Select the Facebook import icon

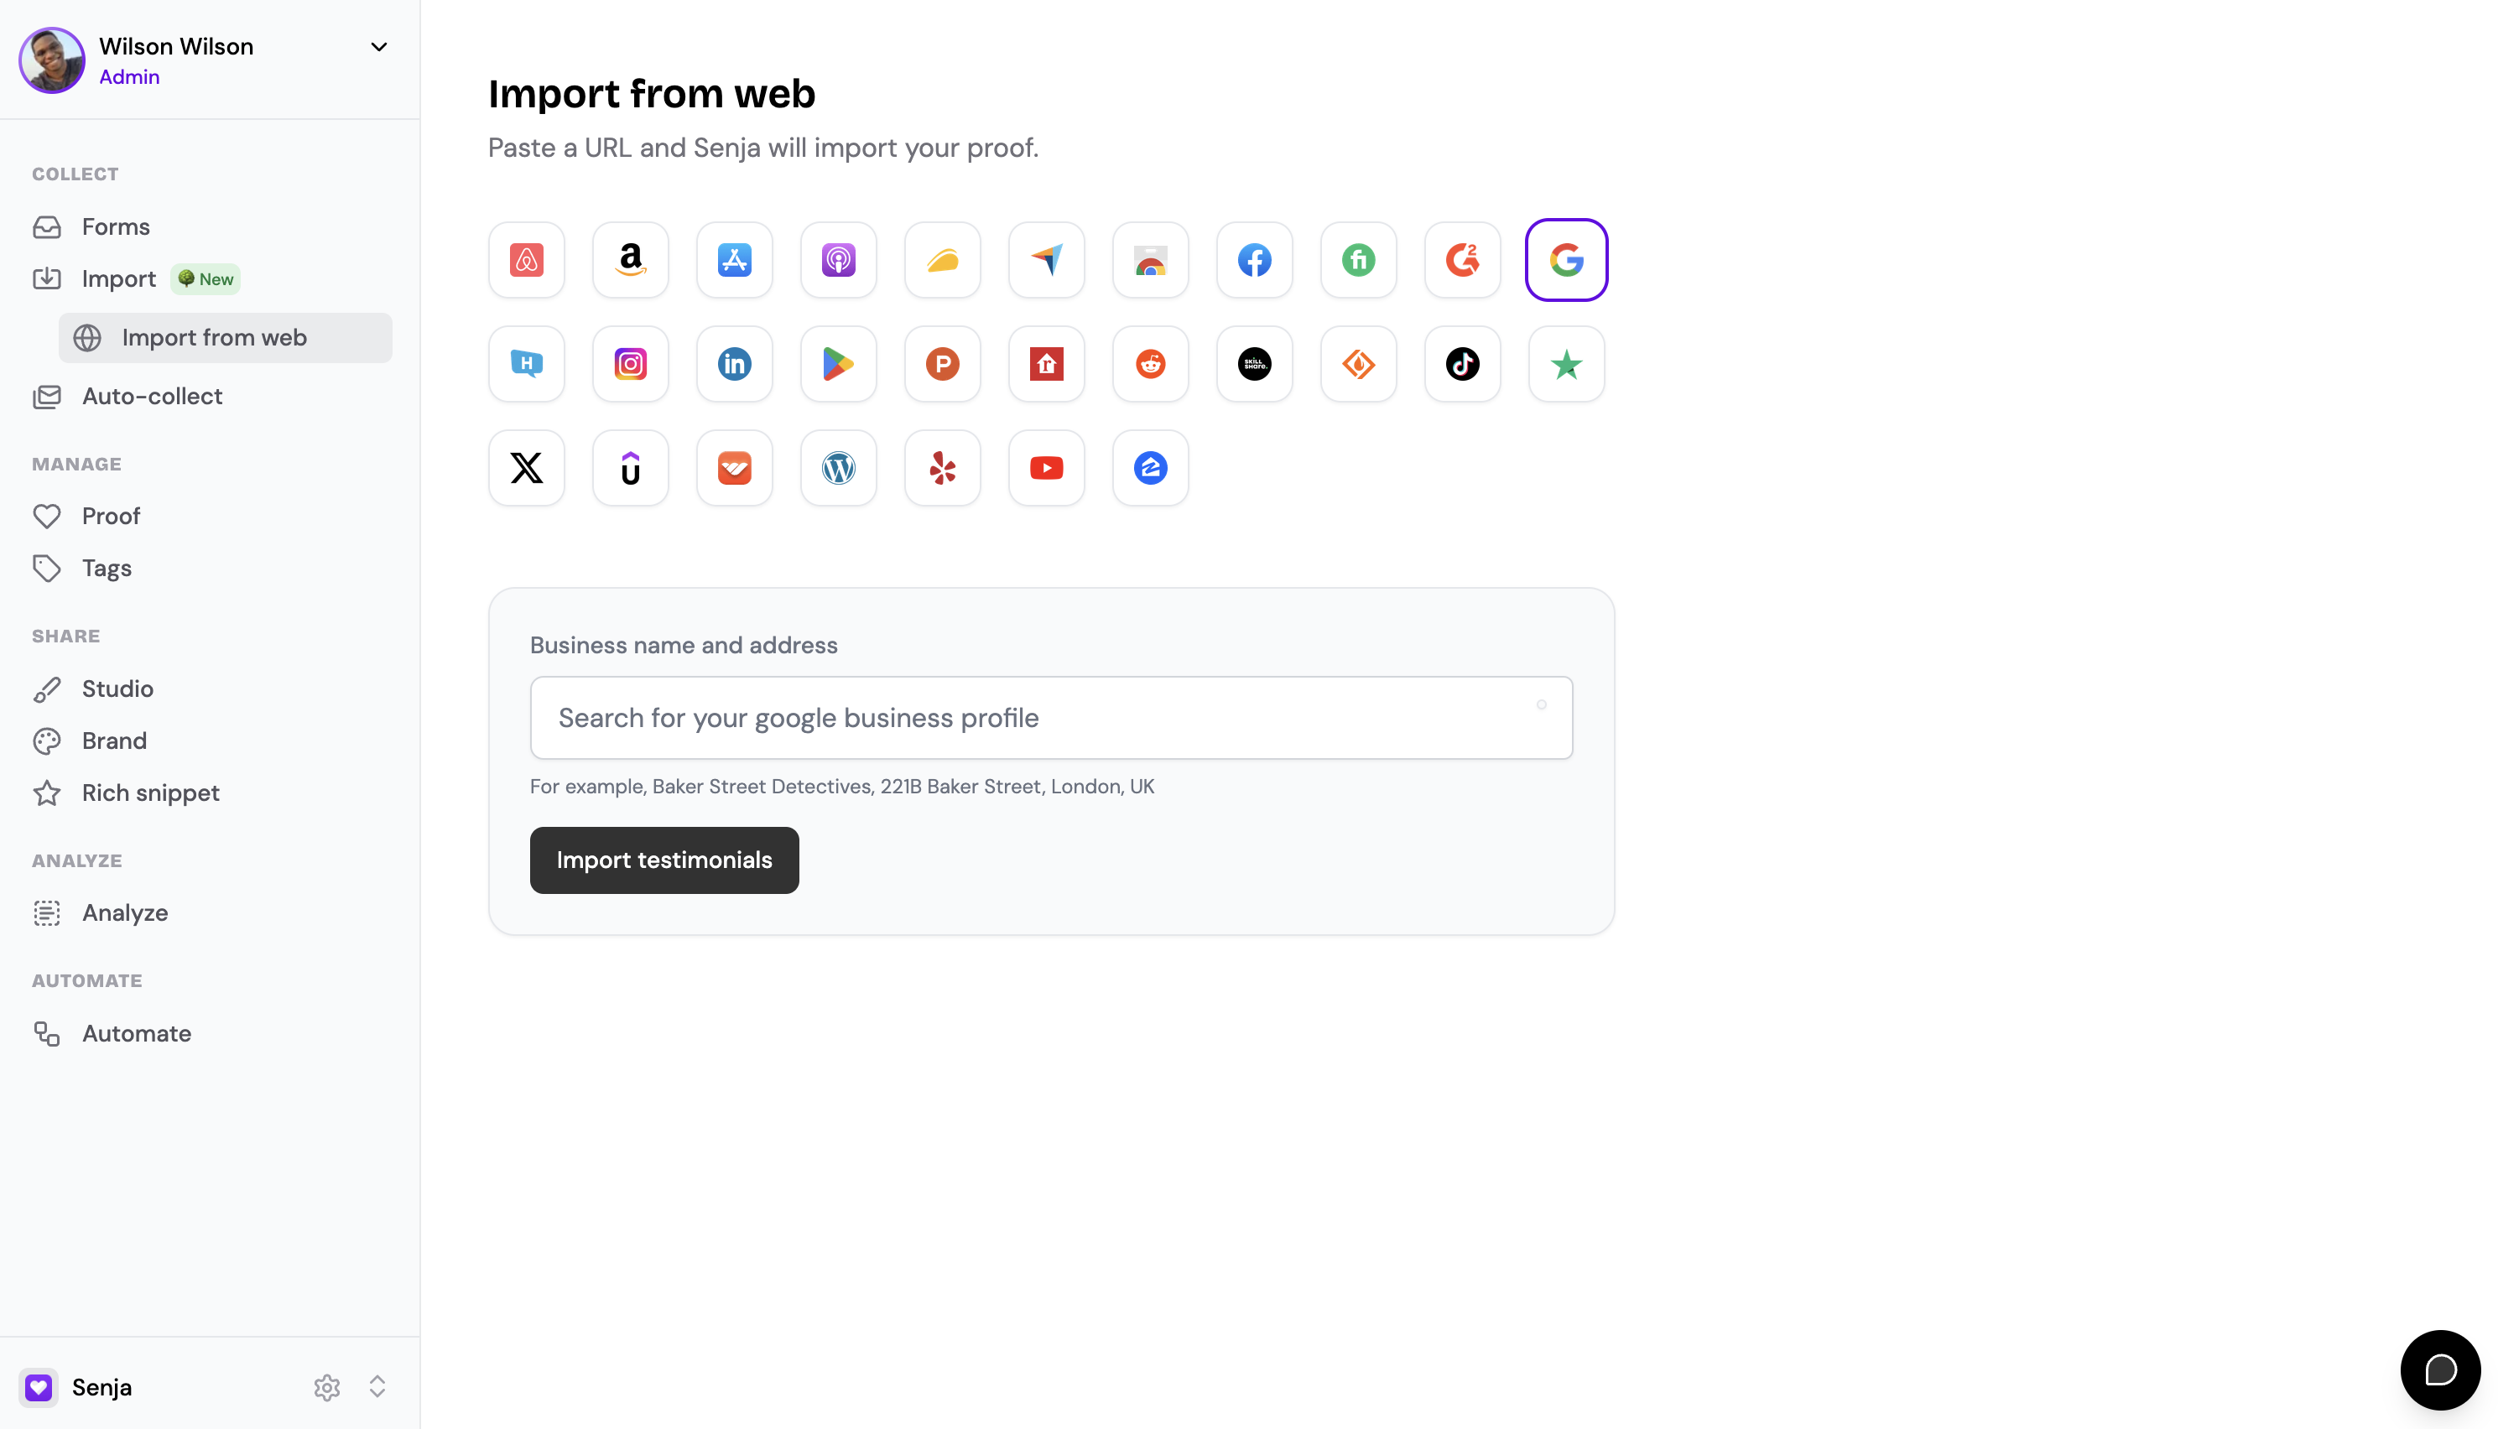(x=1254, y=260)
